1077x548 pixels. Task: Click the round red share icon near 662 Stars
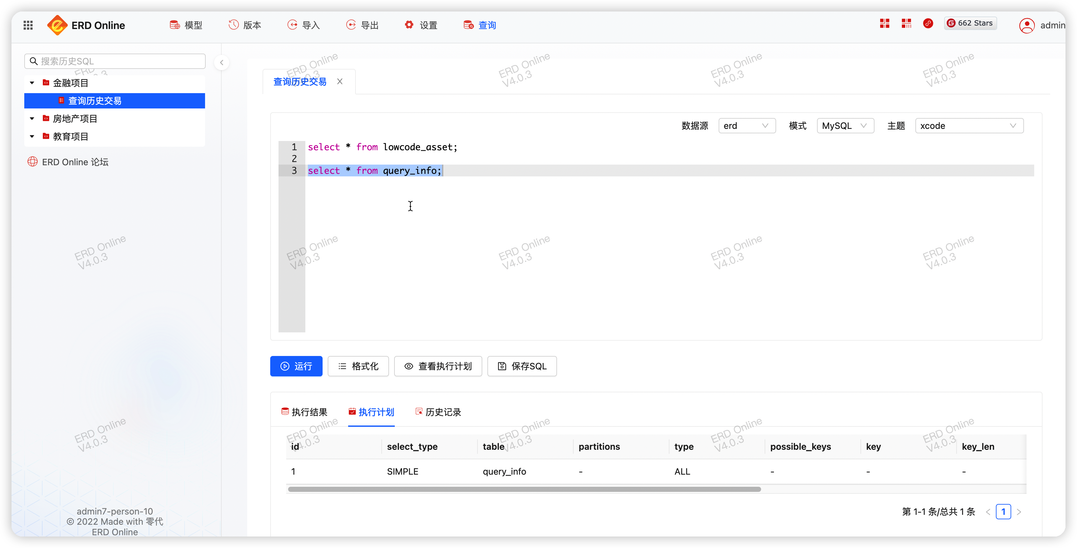pos(928,23)
